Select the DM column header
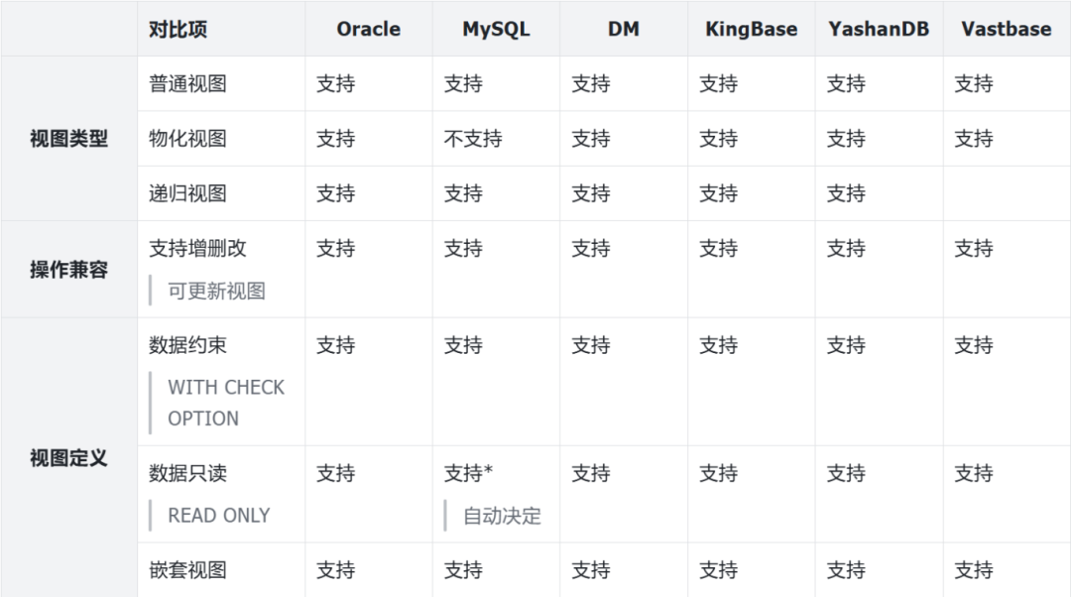The width and height of the screenshot is (1071, 597). point(623,29)
